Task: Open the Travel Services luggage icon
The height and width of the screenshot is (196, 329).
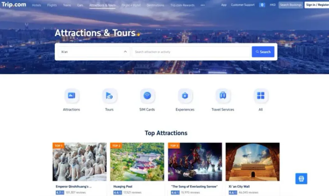Action: (223, 96)
